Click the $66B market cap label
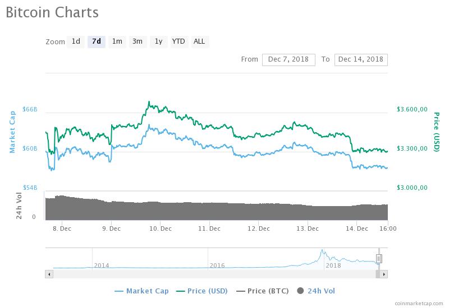 (x=30, y=109)
